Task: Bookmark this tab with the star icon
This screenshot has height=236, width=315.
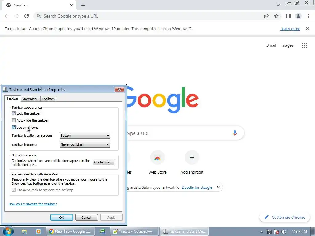Action: coord(276,16)
